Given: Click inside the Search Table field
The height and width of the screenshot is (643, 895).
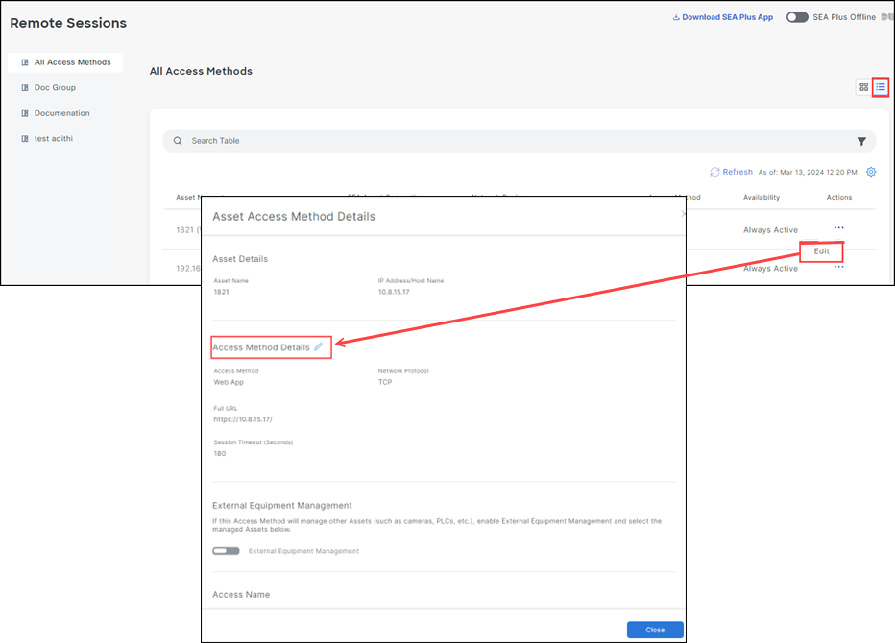Looking at the screenshot, I should click(x=384, y=140).
